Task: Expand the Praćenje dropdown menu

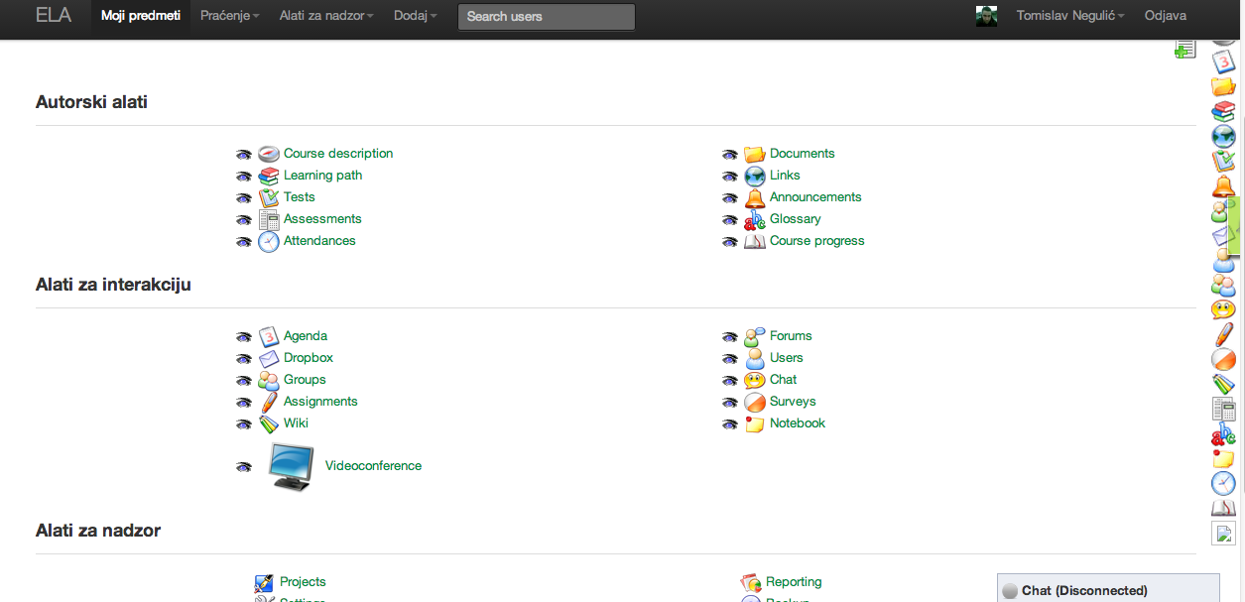Action: [229, 16]
